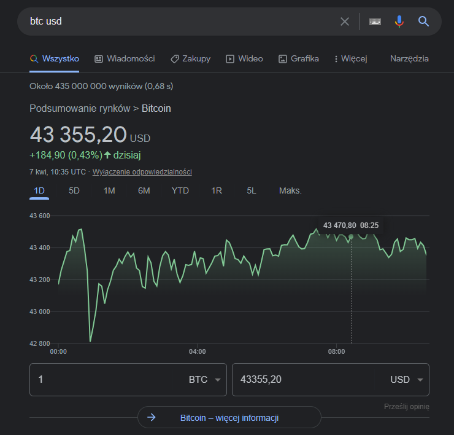This screenshot has width=454, height=435.
Task: Show the 1R chart range
Action: 217,191
